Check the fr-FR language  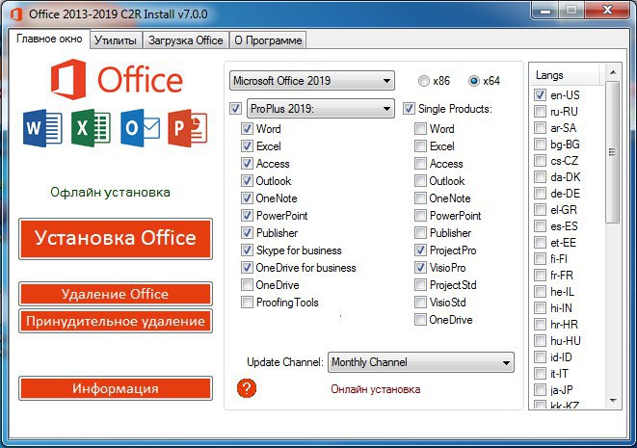pyautogui.click(x=540, y=275)
